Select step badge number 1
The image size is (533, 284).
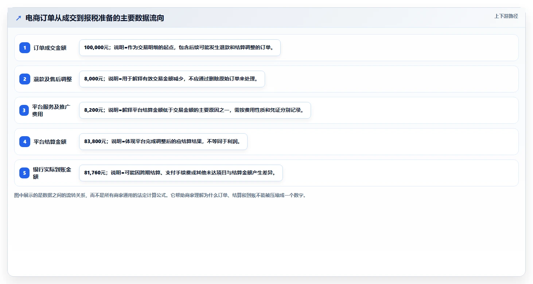[x=25, y=48]
